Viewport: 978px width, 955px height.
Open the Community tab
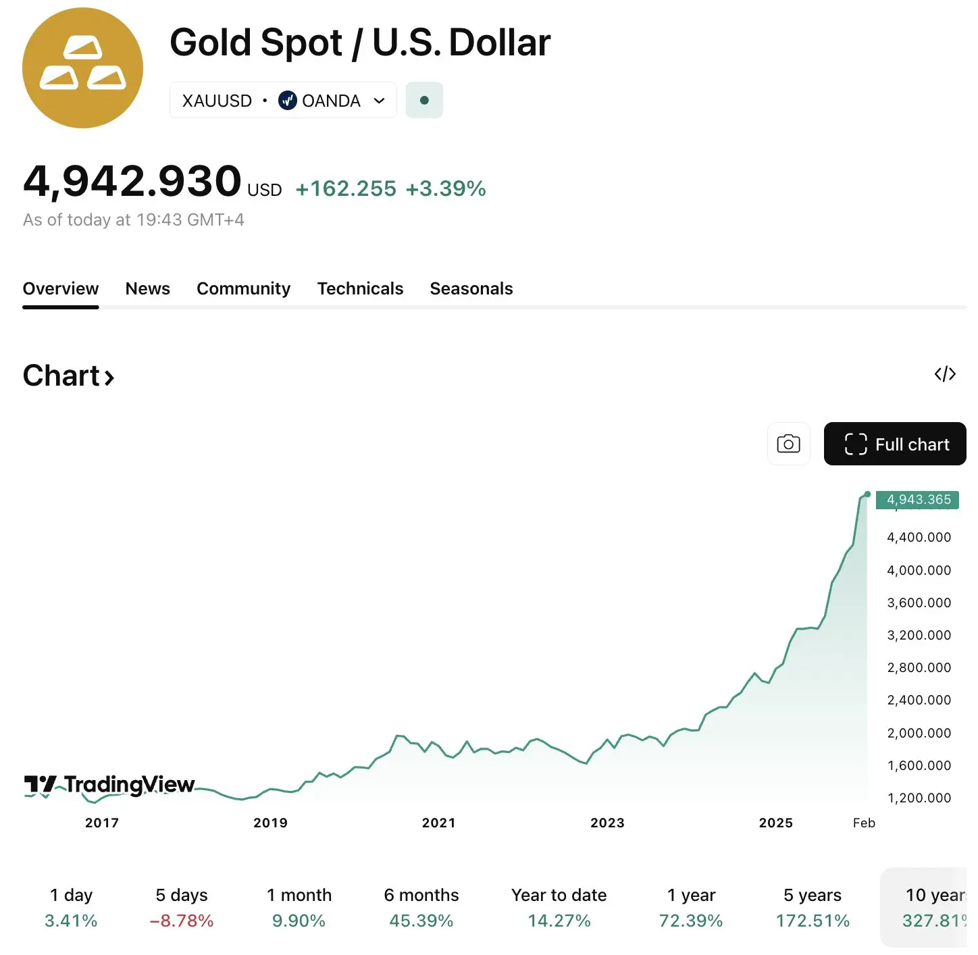pyautogui.click(x=243, y=288)
